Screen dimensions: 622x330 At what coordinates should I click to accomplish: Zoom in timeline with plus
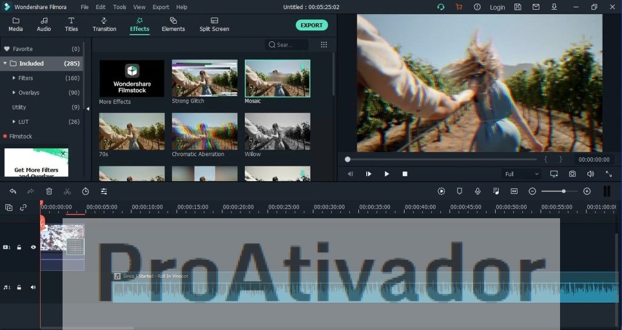[587, 191]
